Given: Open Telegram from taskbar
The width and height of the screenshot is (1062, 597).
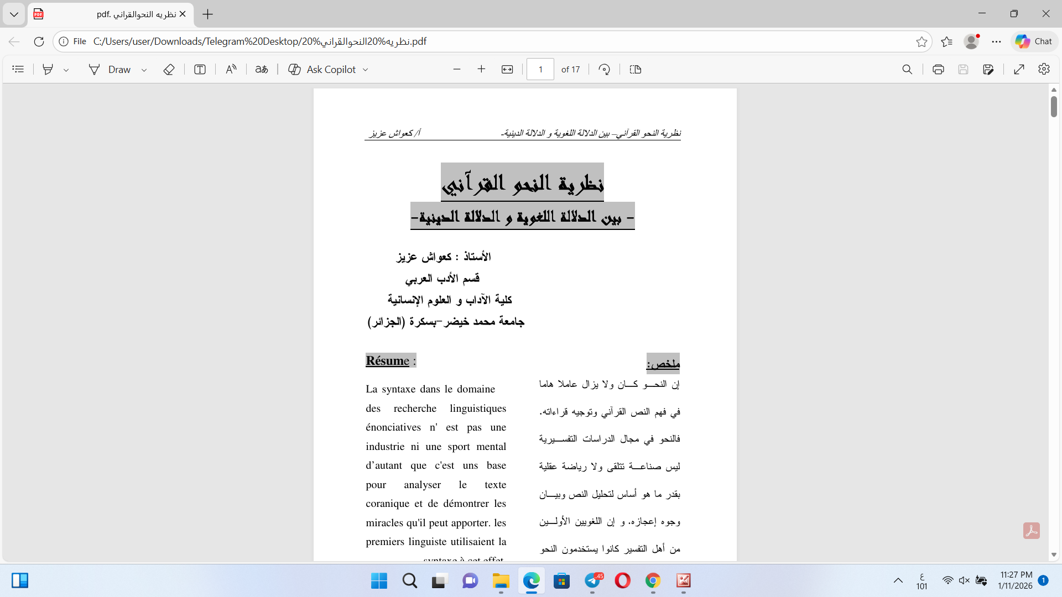Looking at the screenshot, I should click(x=593, y=580).
